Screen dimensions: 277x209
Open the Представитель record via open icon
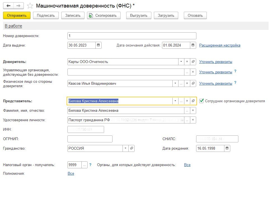click(193, 101)
